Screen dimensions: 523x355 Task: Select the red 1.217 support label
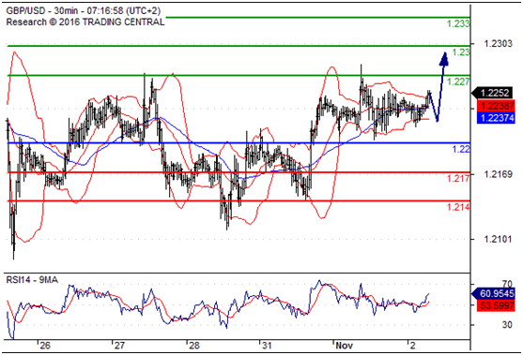pyautogui.click(x=458, y=178)
